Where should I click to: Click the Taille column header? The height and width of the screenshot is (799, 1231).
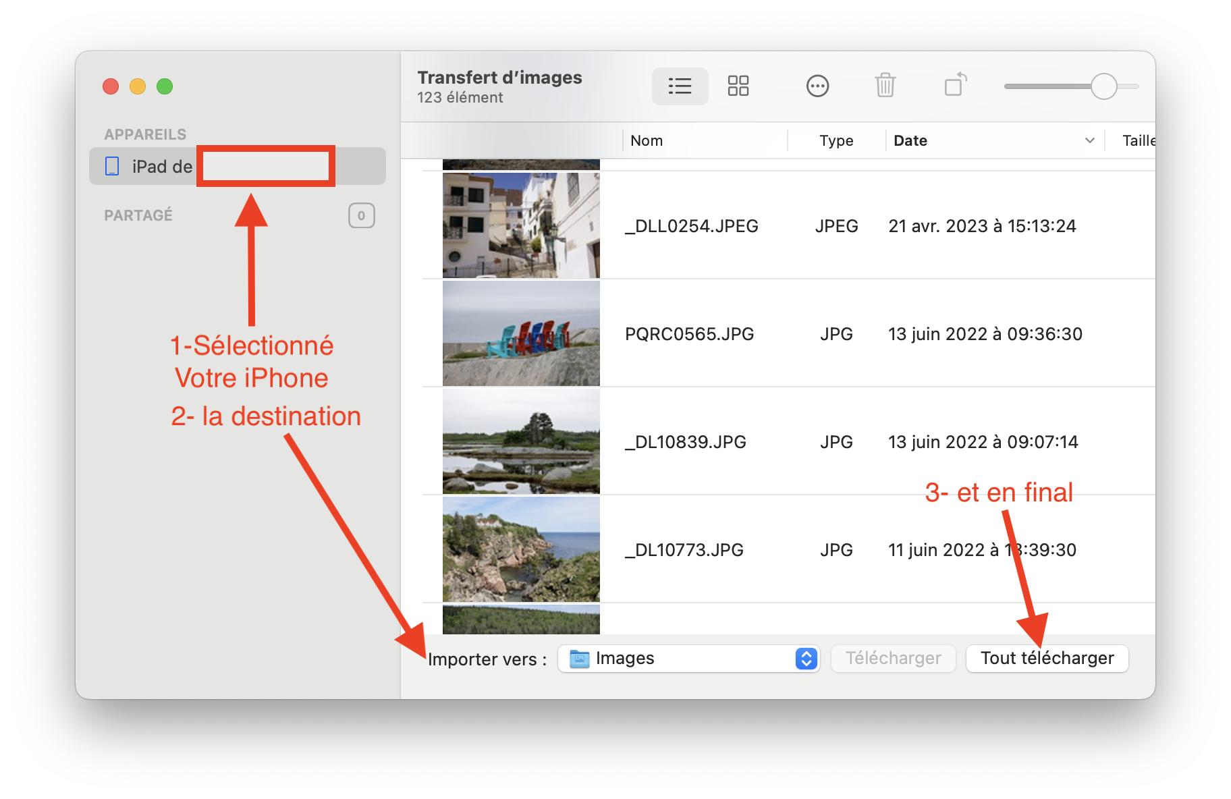(1138, 140)
